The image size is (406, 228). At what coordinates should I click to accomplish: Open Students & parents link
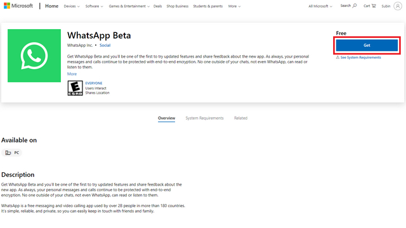click(207, 6)
